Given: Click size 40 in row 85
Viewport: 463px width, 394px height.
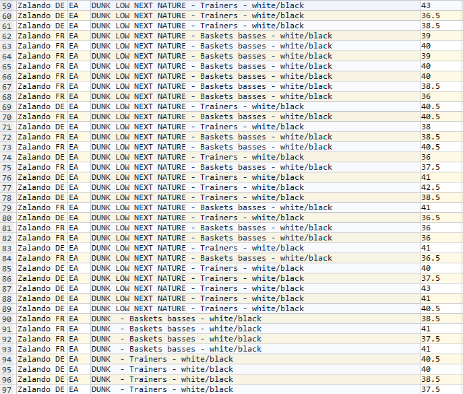Looking at the screenshot, I should click(x=441, y=268).
